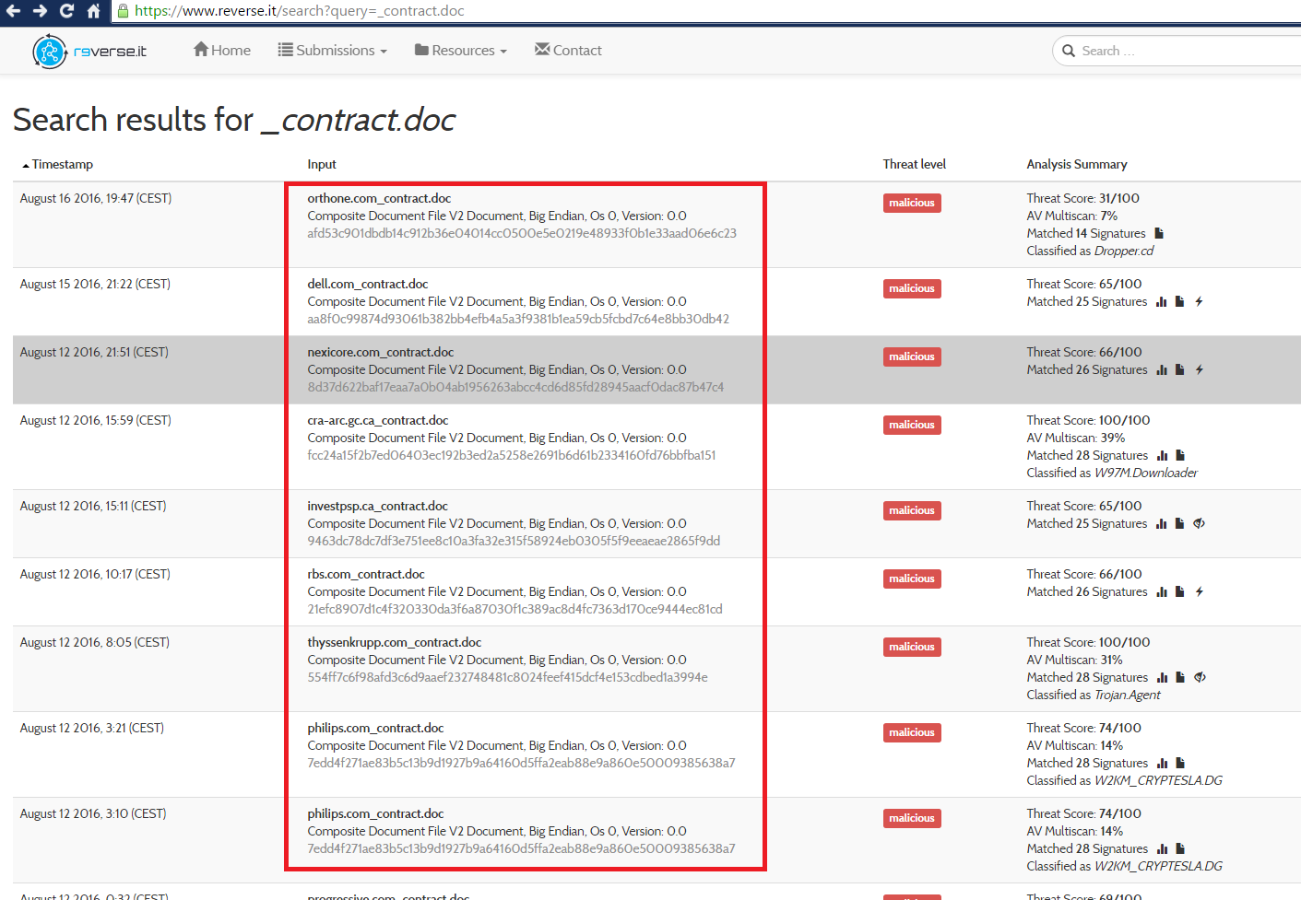The image size is (1301, 900).
Task: Click the bar chart icon in the 3:21 philips.com row
Action: point(1163,763)
